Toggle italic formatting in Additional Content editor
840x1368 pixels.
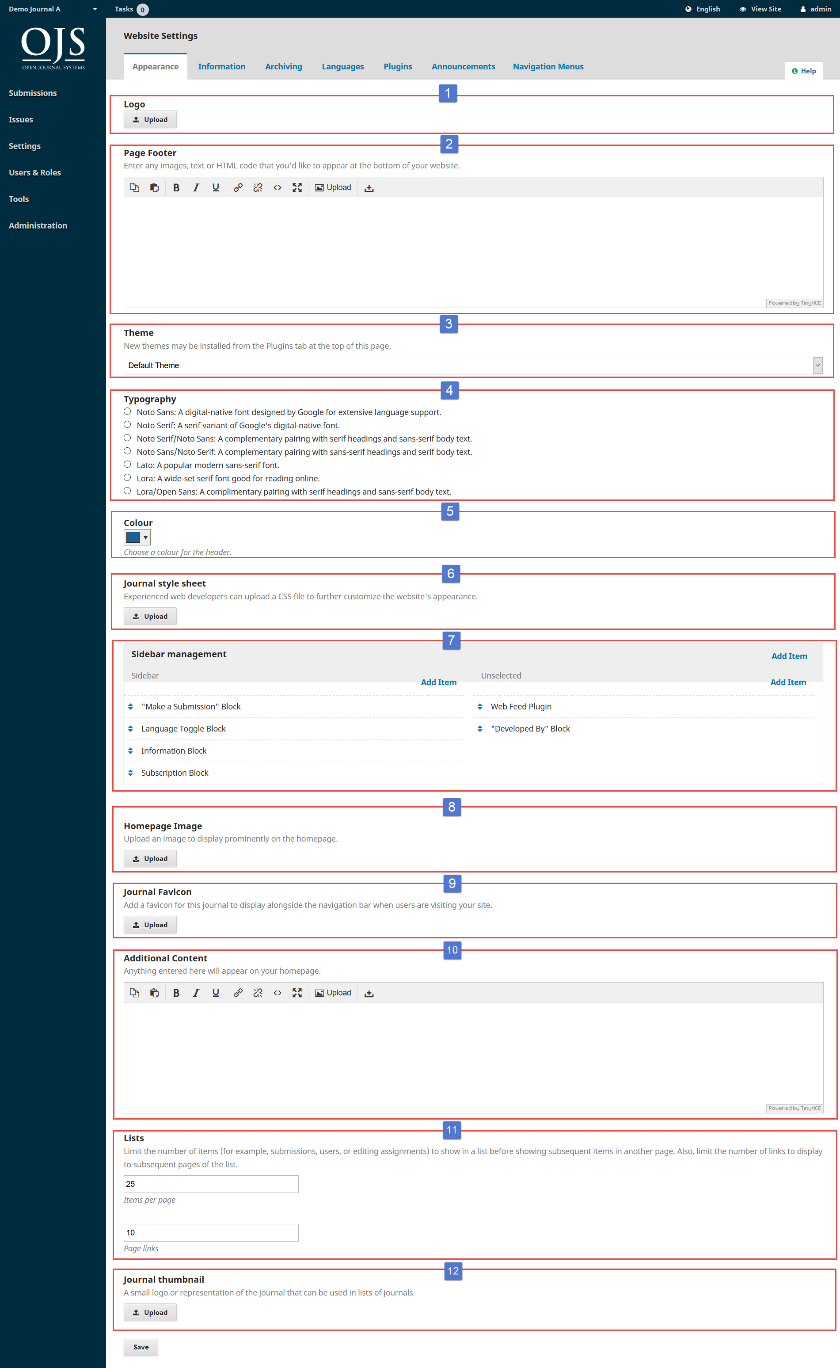point(196,993)
